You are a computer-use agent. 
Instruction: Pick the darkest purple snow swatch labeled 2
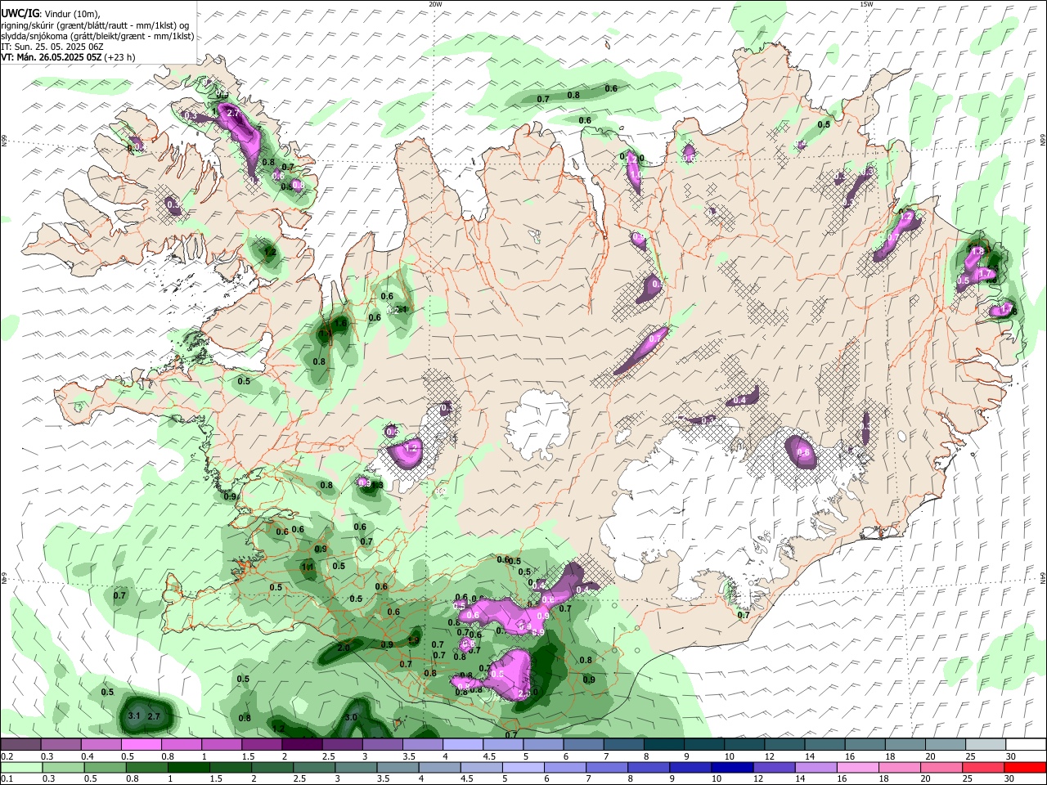pos(301,745)
